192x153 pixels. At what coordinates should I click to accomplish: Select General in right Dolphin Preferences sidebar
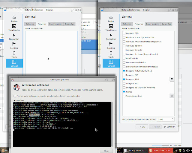pyautogui.click(x=111, y=63)
